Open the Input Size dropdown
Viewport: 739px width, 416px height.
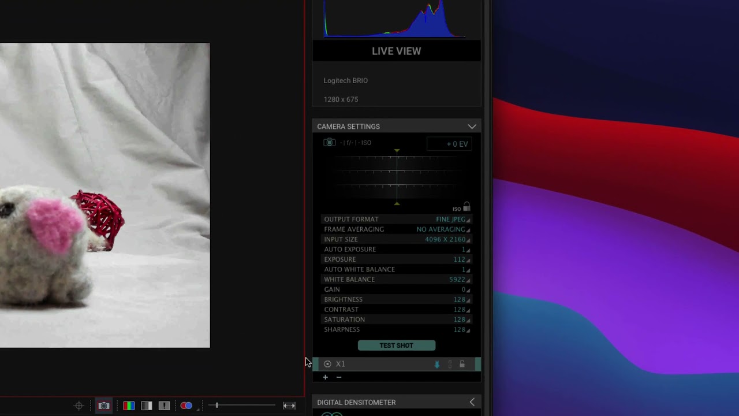click(x=447, y=239)
